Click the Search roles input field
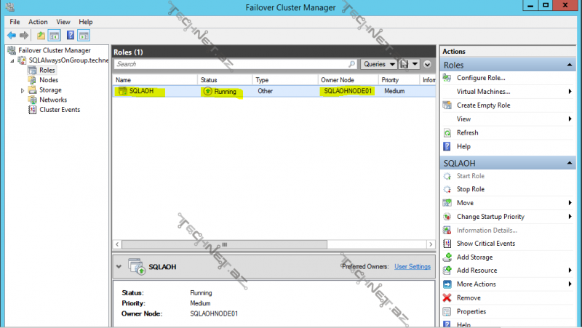The width and height of the screenshot is (582, 328). pyautogui.click(x=231, y=64)
